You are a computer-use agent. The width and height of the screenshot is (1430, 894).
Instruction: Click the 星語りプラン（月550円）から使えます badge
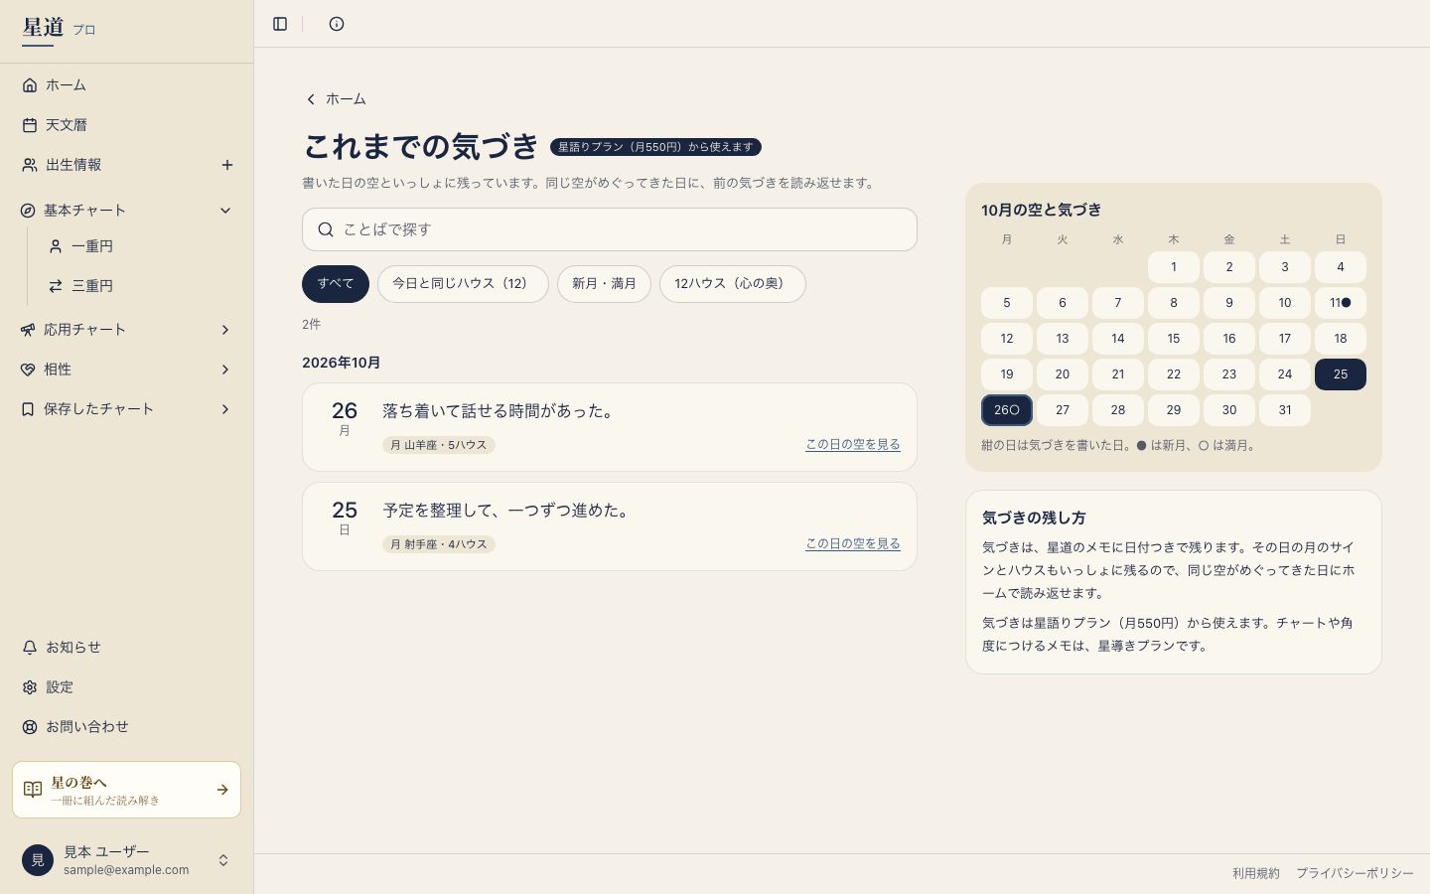(655, 147)
